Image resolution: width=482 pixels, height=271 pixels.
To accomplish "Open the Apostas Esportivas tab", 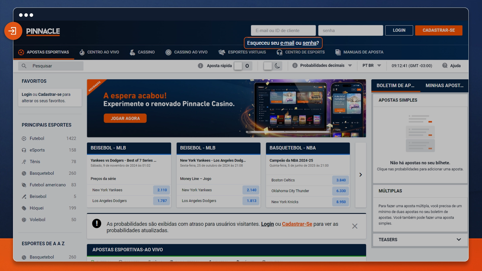I will (44, 52).
